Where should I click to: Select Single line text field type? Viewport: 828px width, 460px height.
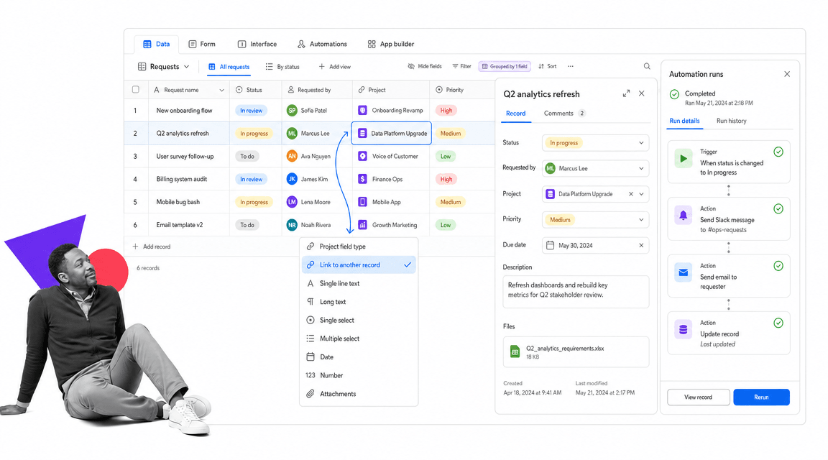click(x=359, y=284)
